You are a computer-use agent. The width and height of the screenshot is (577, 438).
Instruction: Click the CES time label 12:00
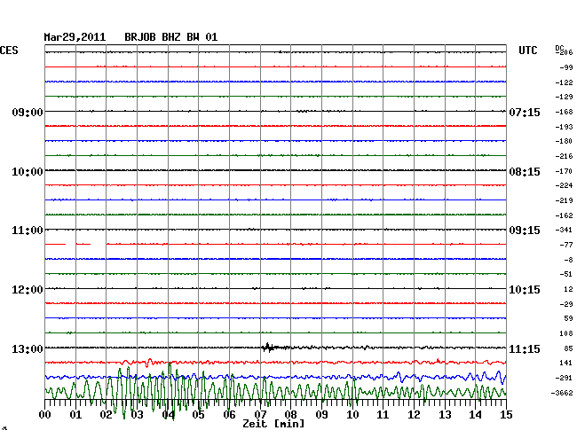tap(28, 290)
